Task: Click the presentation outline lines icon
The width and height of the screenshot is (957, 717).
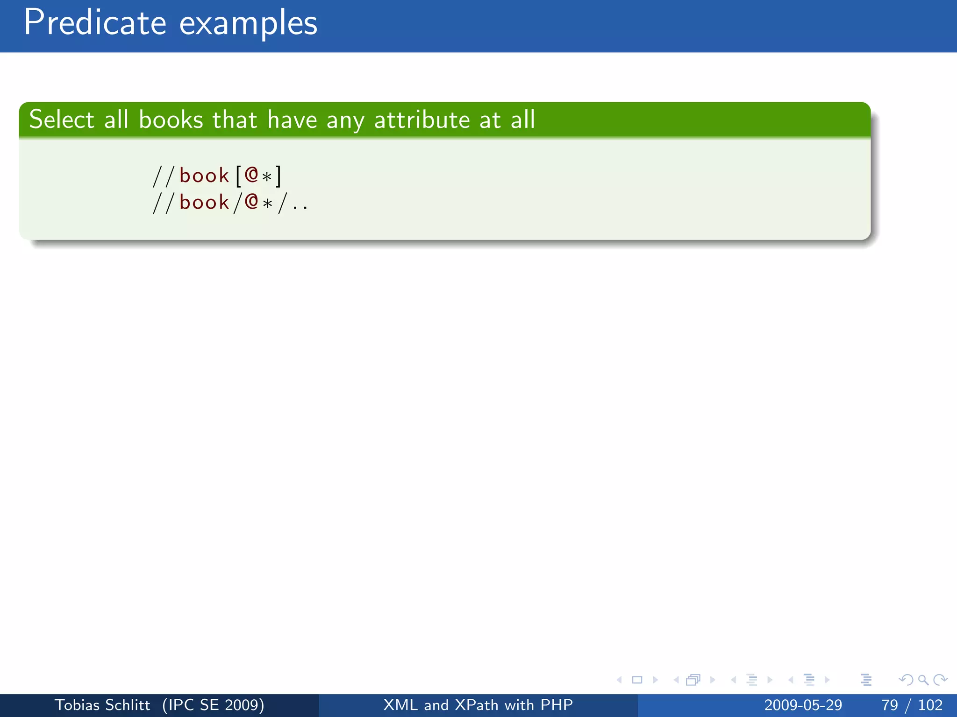Action: (x=866, y=680)
